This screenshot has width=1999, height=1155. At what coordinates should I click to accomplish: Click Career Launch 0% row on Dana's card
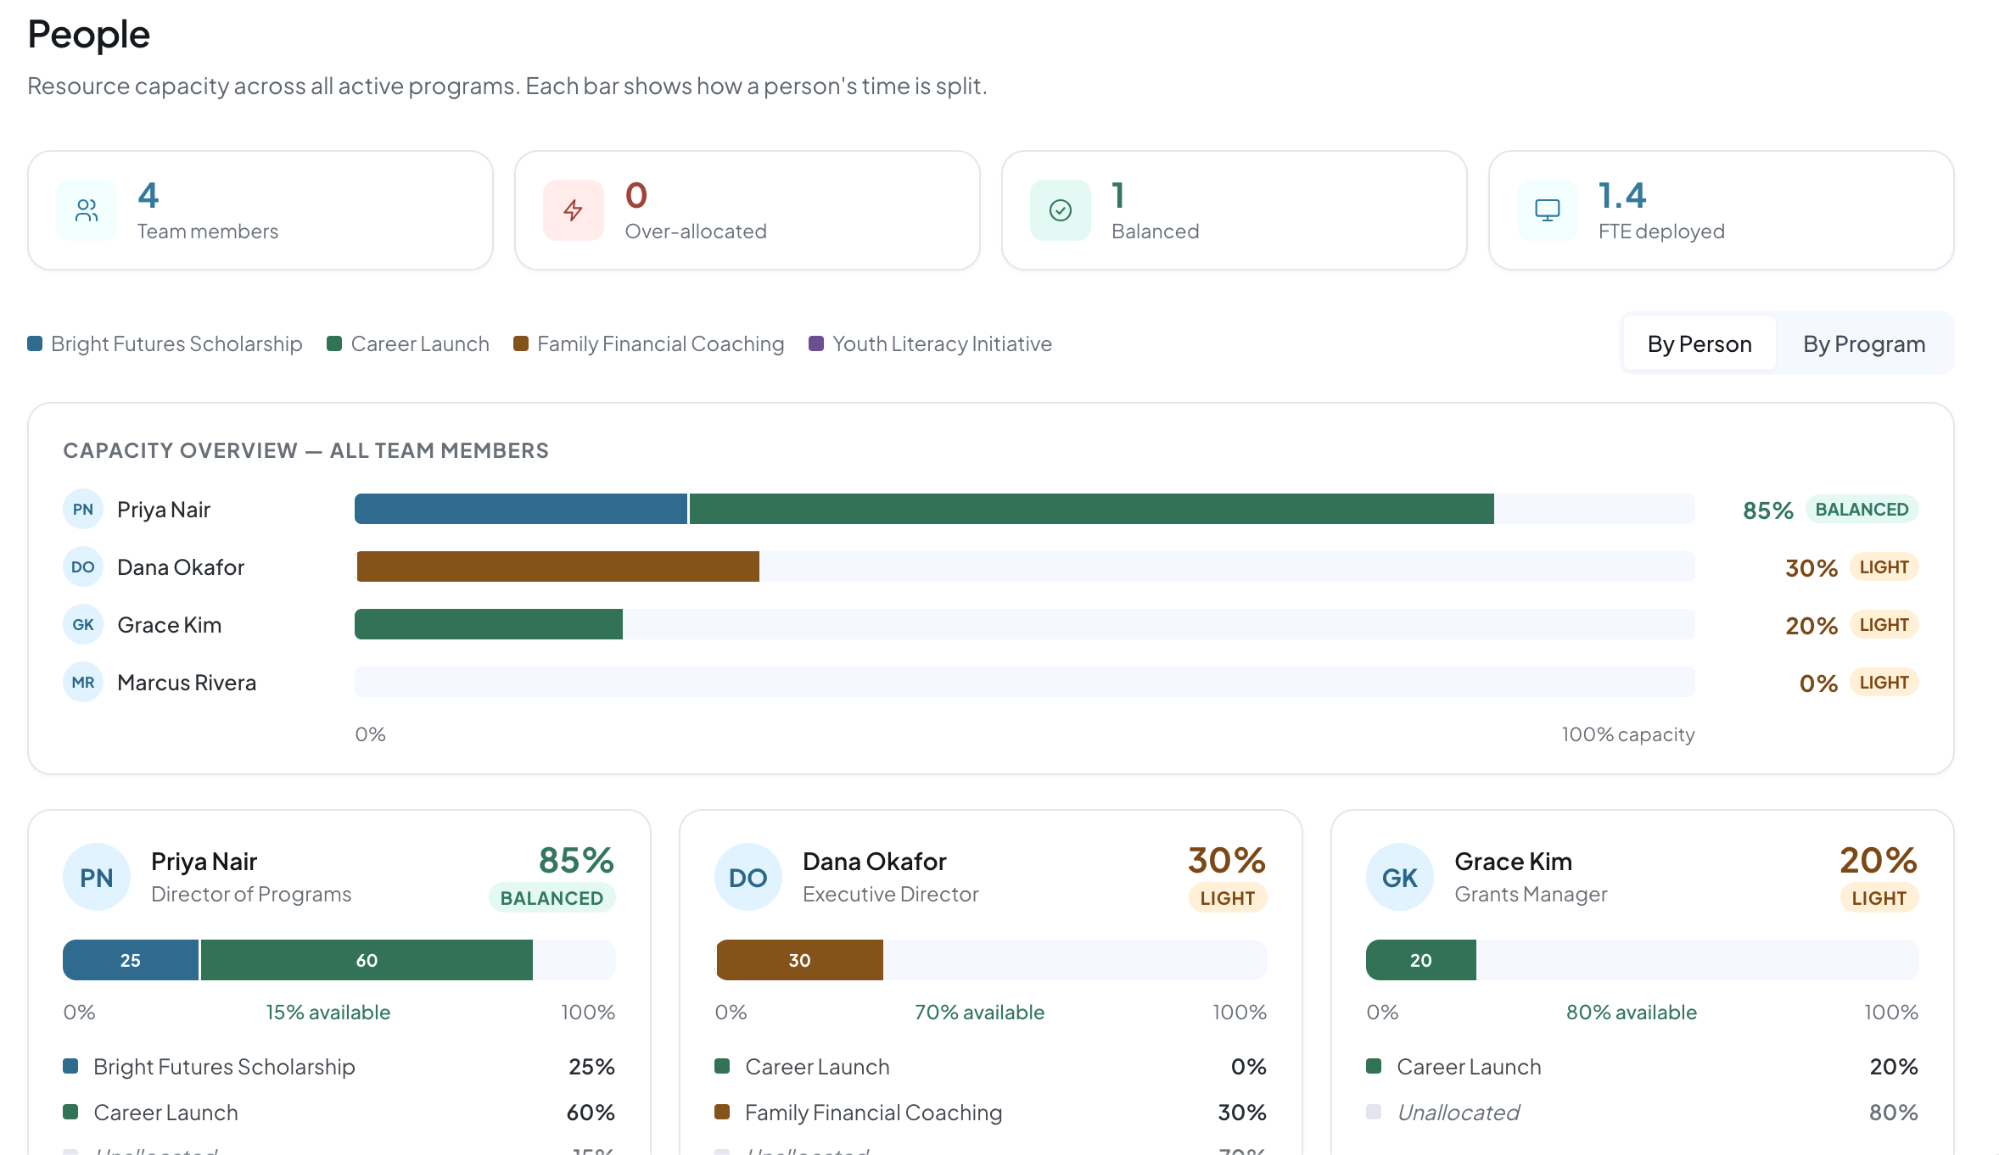click(991, 1066)
